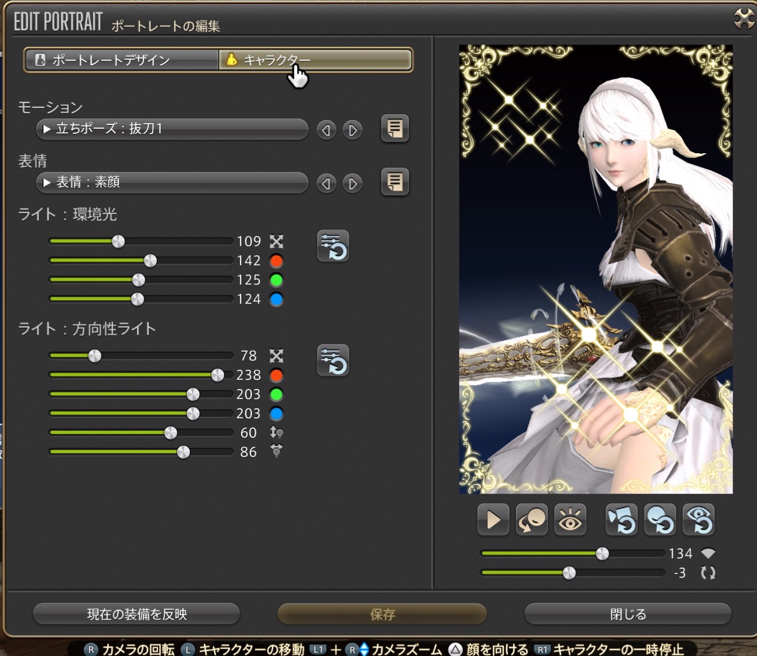Click the 閉じる close button
The image size is (757, 656).
pos(628,614)
